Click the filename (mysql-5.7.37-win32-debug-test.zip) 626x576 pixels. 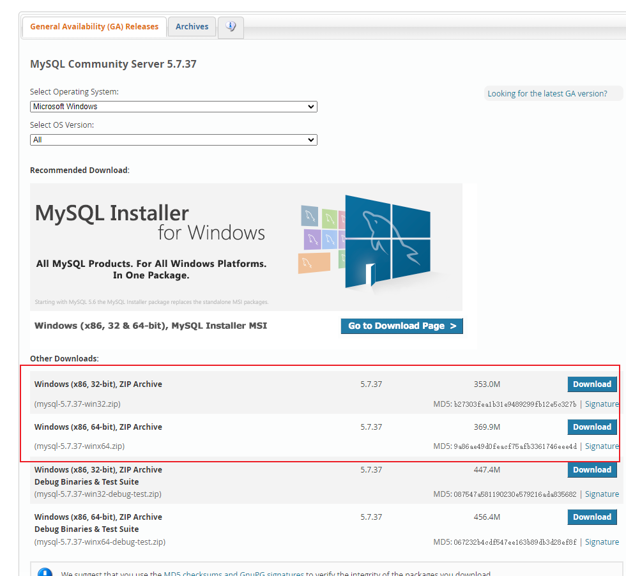pos(98,494)
